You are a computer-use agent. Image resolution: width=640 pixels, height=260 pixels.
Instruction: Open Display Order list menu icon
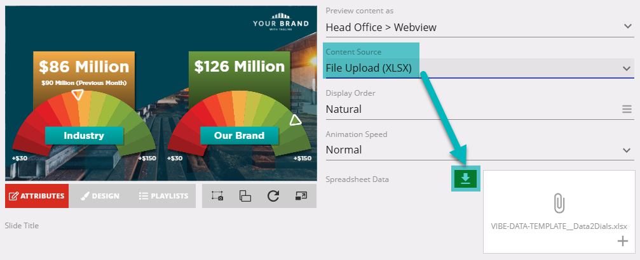627,109
